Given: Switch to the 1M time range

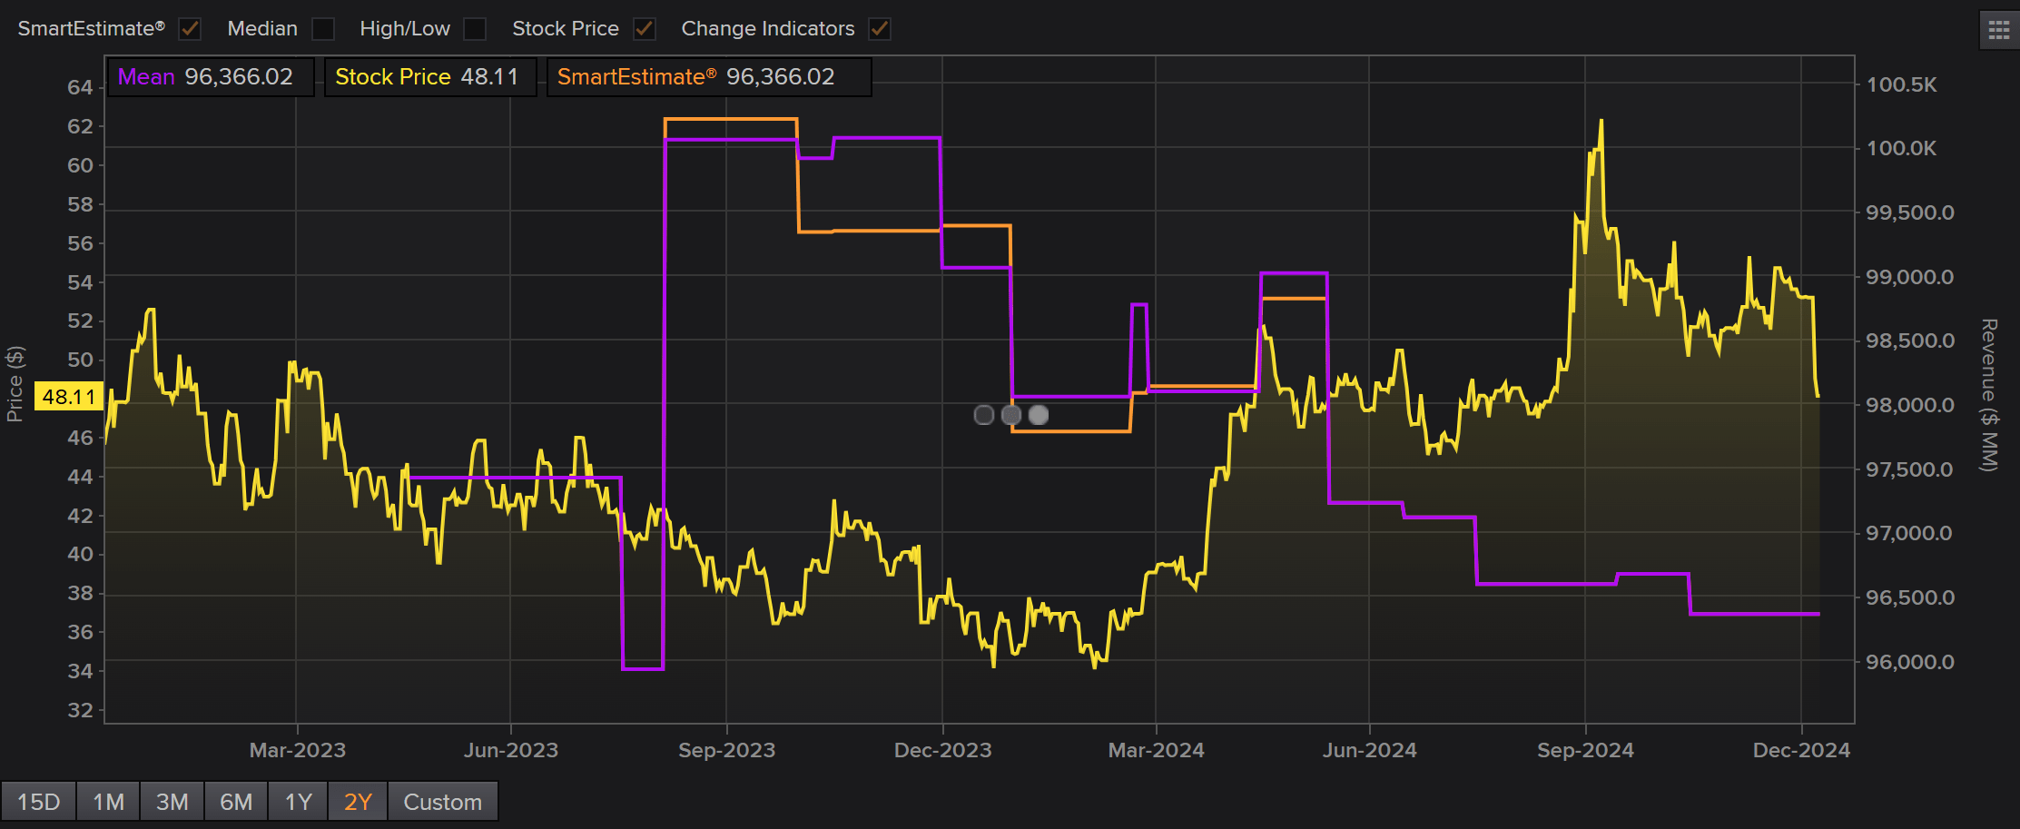Looking at the screenshot, I should [x=108, y=802].
